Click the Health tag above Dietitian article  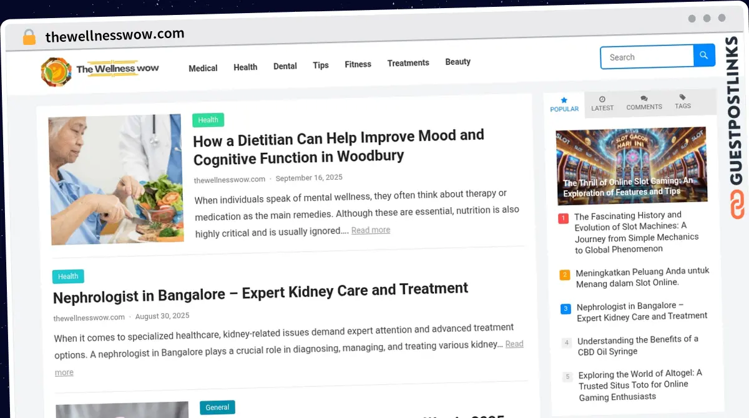(x=208, y=120)
